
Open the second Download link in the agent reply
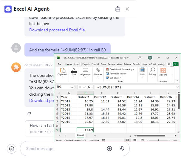click(41, 100)
